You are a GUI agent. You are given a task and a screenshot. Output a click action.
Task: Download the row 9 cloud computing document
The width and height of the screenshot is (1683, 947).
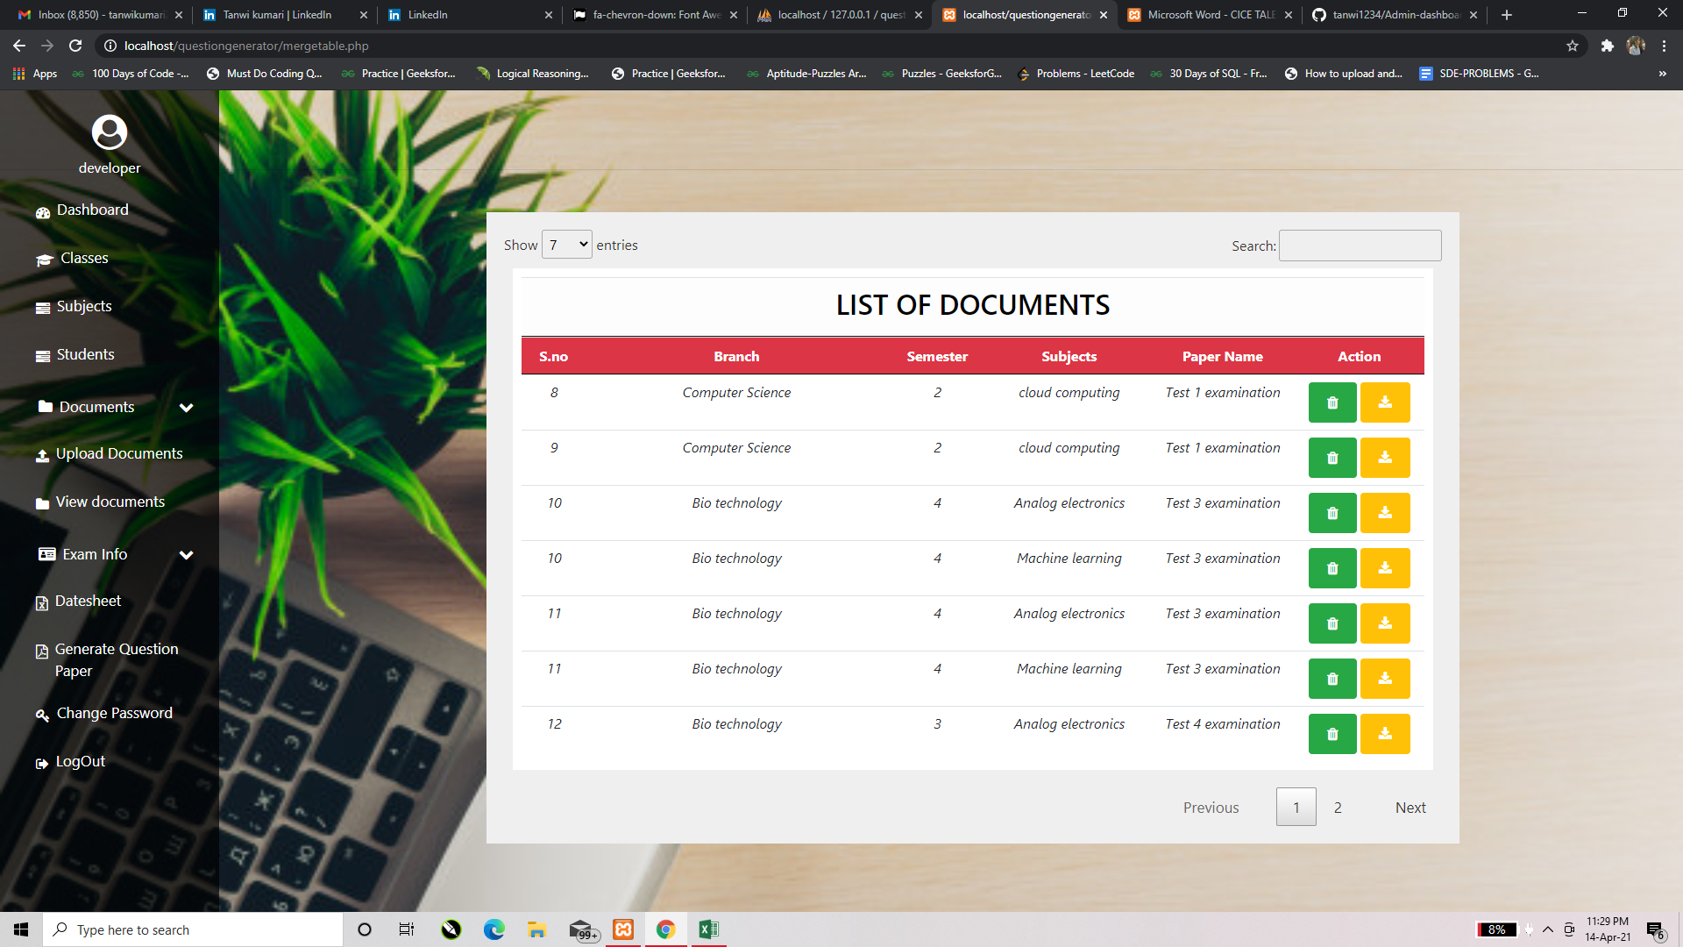pos(1385,458)
